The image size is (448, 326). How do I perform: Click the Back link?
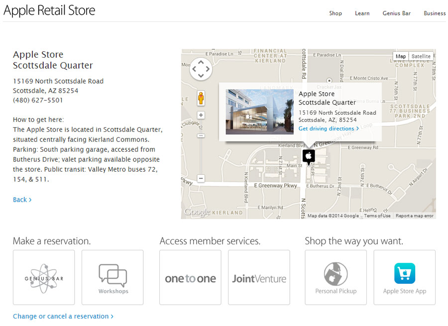pyautogui.click(x=22, y=200)
